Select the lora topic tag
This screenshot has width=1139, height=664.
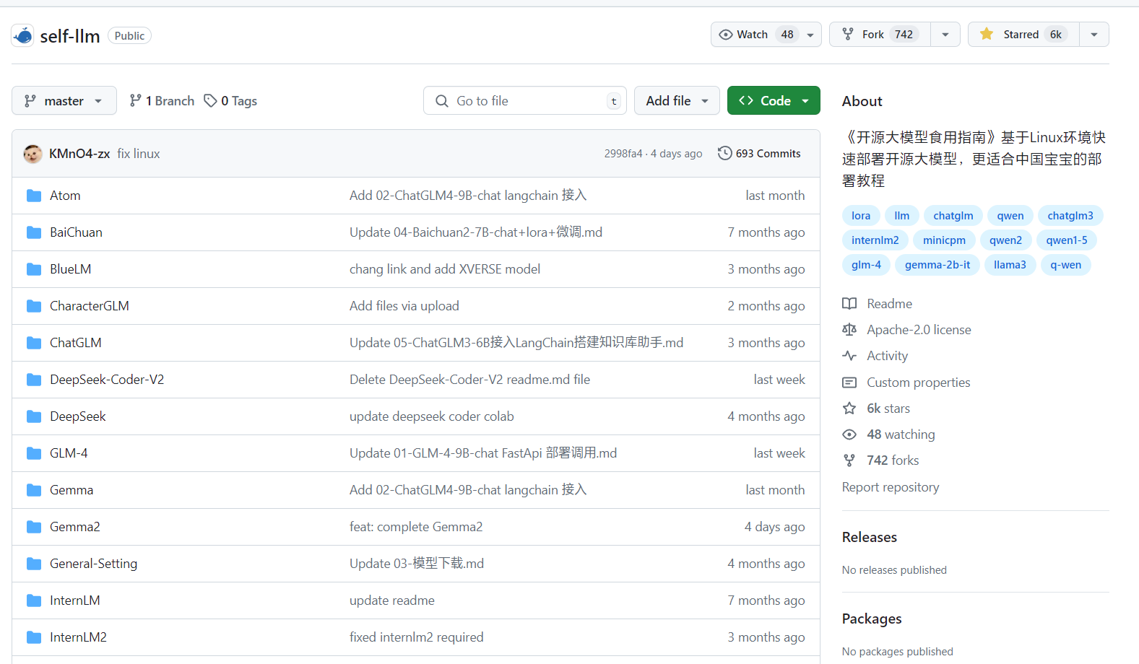(x=861, y=216)
